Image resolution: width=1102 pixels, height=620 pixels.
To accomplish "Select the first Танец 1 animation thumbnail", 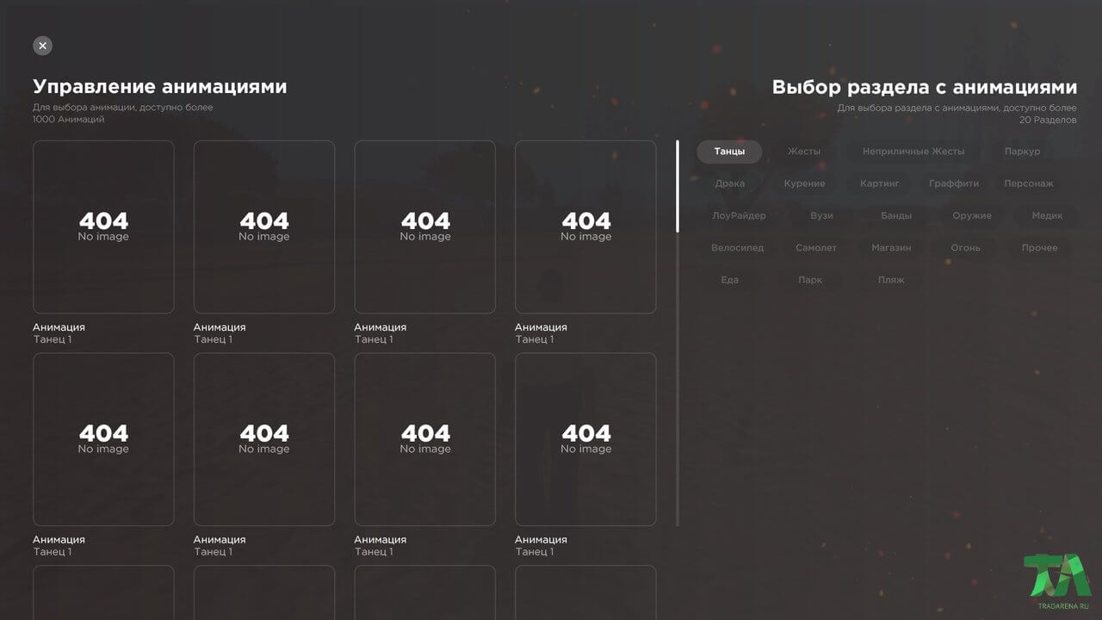I will tap(103, 227).
